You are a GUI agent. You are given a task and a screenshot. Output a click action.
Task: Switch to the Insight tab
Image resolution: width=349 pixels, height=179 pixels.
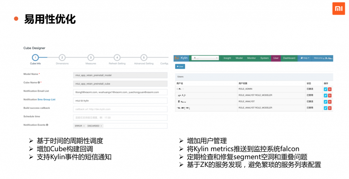pyautogui.click(x=227, y=58)
